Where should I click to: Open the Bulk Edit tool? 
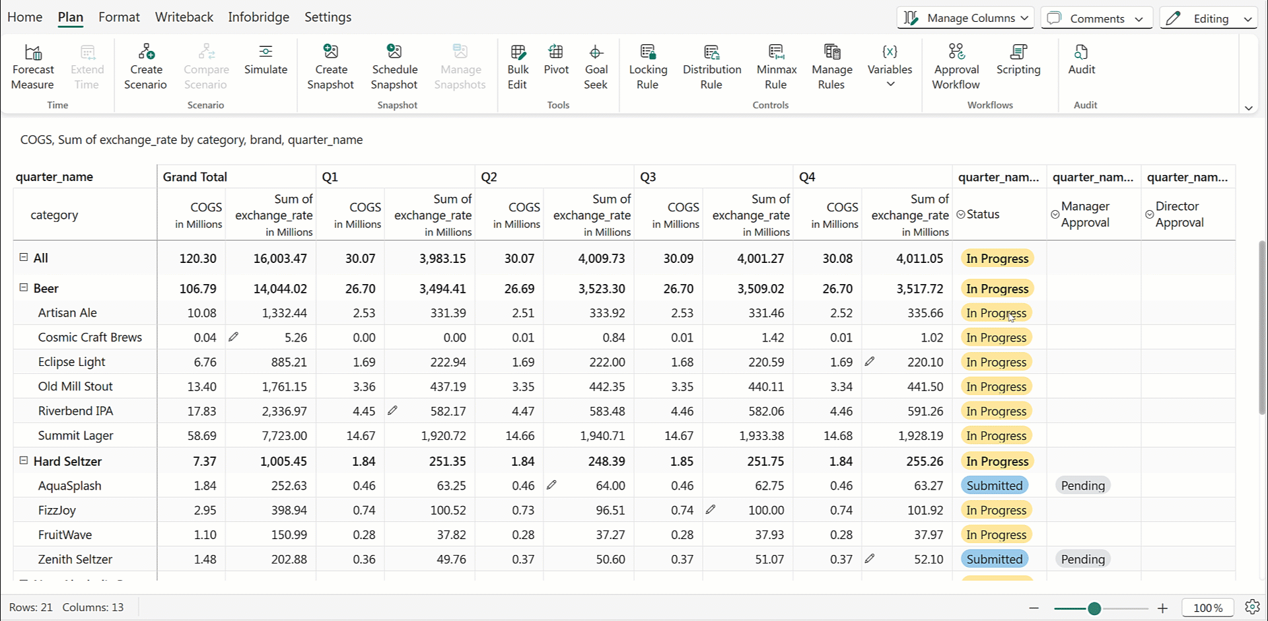518,67
